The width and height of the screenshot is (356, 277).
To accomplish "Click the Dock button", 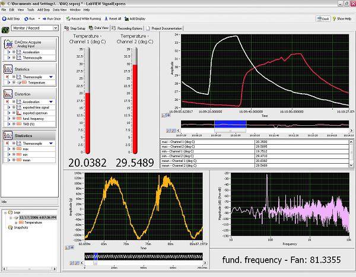I will click(x=323, y=19).
